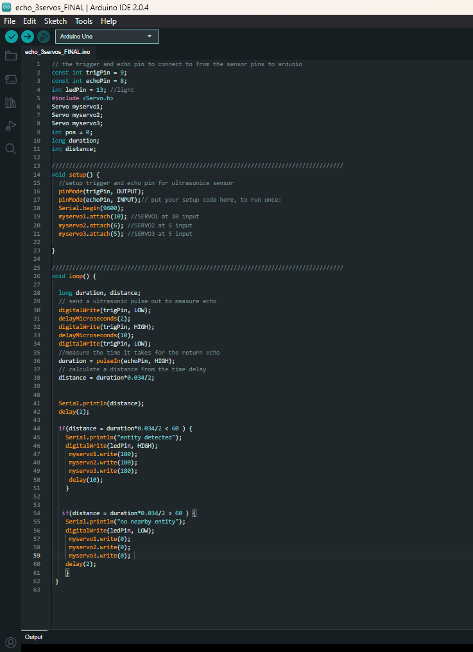
Task: Open the Edit menu
Action: pos(30,21)
